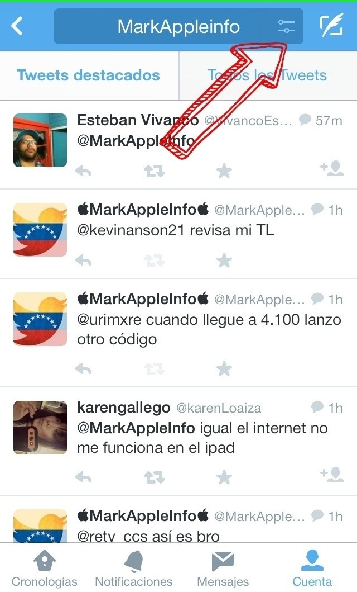Follow Esteban Vivanco using add-user icon
This screenshot has height=592, width=357.
(332, 169)
